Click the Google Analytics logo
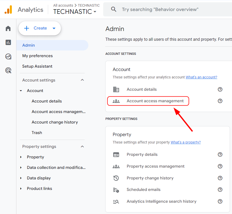Screen dimensions: 232x214 tap(8, 10)
